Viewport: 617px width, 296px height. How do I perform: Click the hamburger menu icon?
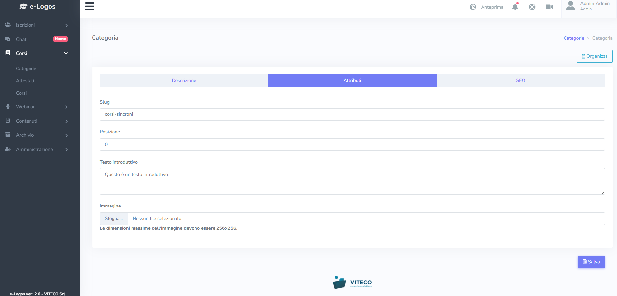pyautogui.click(x=90, y=6)
